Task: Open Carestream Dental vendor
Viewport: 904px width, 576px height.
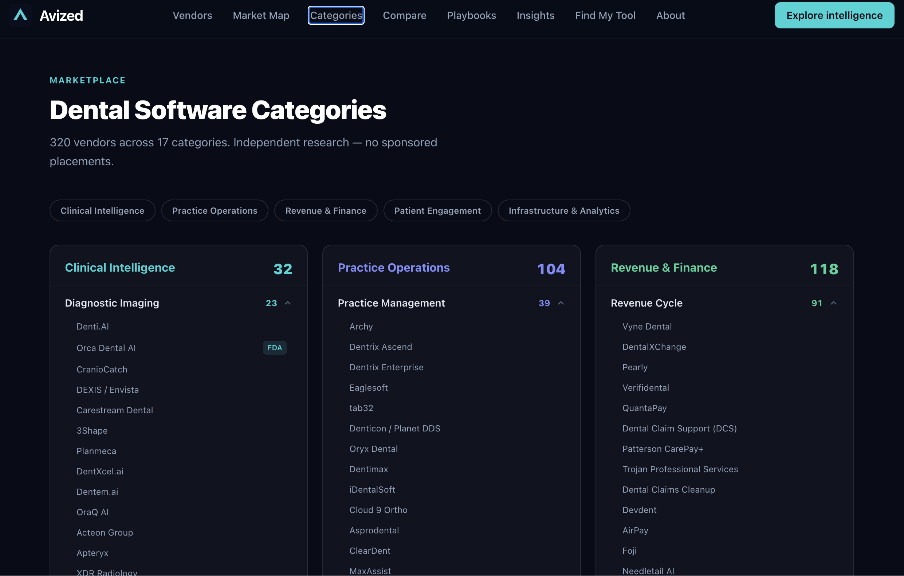Action: (114, 410)
